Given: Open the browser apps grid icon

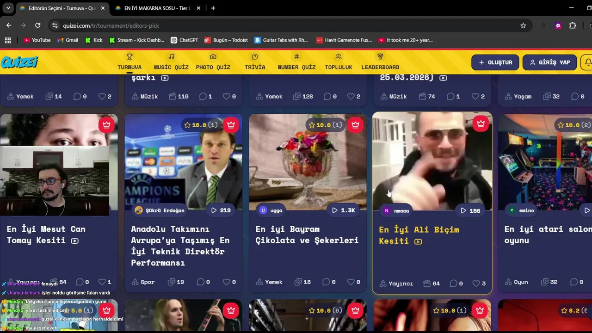Looking at the screenshot, I should 8,40.
